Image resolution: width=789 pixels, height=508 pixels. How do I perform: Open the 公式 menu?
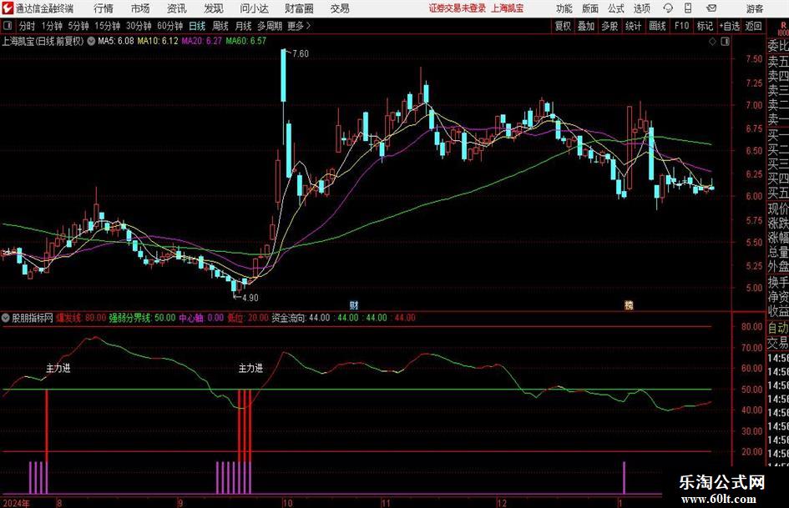[x=616, y=8]
